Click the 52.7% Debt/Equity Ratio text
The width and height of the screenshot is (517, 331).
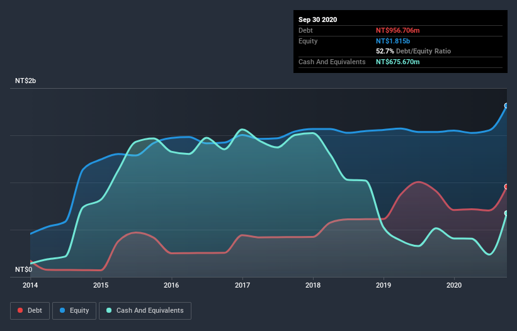[414, 51]
